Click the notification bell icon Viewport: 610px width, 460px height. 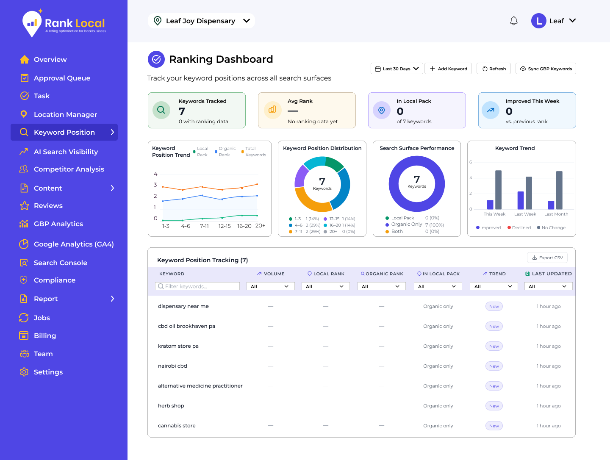514,21
